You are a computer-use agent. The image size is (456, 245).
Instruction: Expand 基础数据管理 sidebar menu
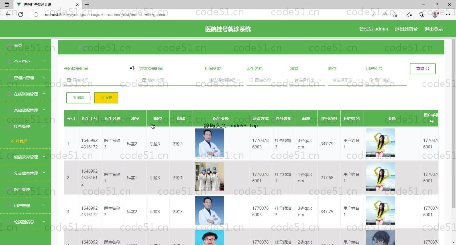tap(26, 110)
